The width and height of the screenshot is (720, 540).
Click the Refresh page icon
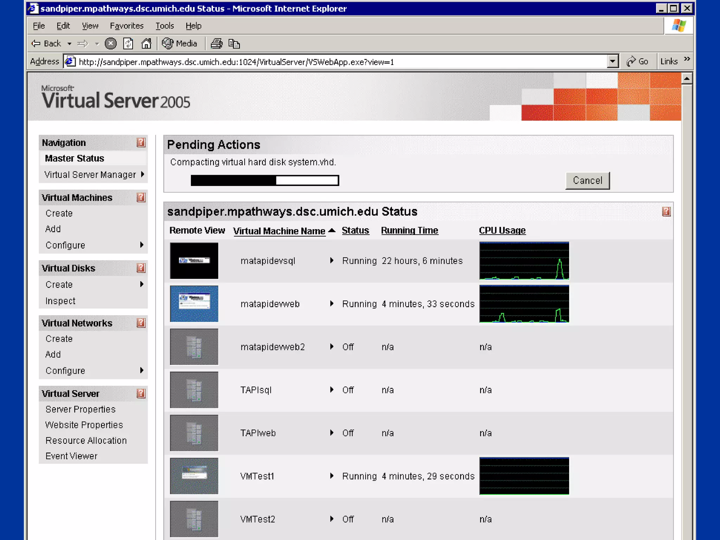pos(128,44)
